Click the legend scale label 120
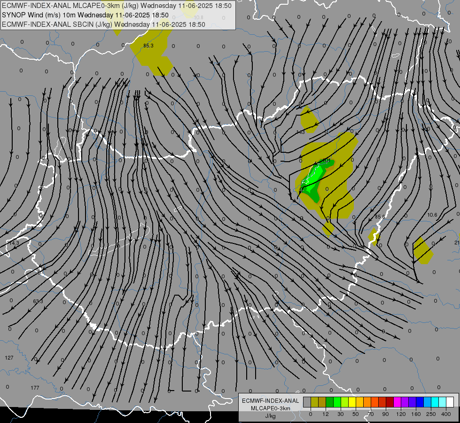The height and width of the screenshot is (423, 460). 401,414
